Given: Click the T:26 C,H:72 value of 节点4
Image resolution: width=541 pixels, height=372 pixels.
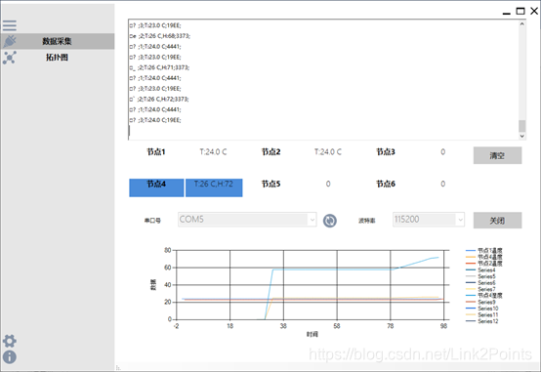Looking at the screenshot, I should 214,187.
